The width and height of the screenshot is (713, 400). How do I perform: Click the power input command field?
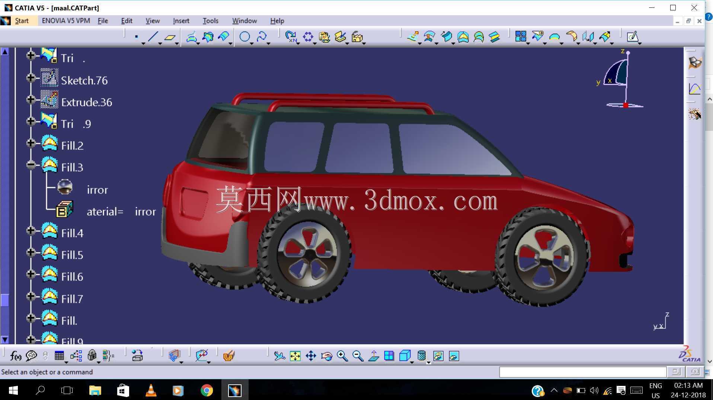click(582, 372)
